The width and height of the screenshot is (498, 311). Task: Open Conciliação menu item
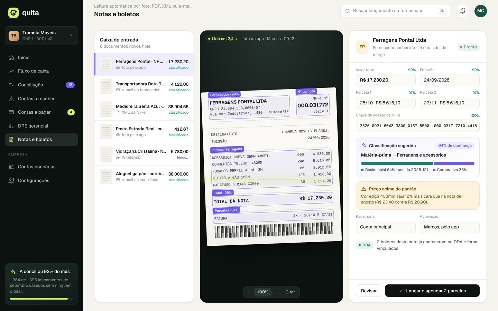[41, 85]
